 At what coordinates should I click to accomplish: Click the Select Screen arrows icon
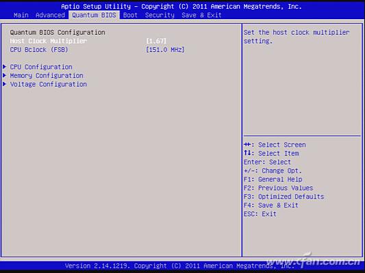[247, 145]
